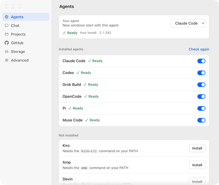Click the green check icon beside Grok Build
The width and height of the screenshot is (219, 185).
pos(85,84)
